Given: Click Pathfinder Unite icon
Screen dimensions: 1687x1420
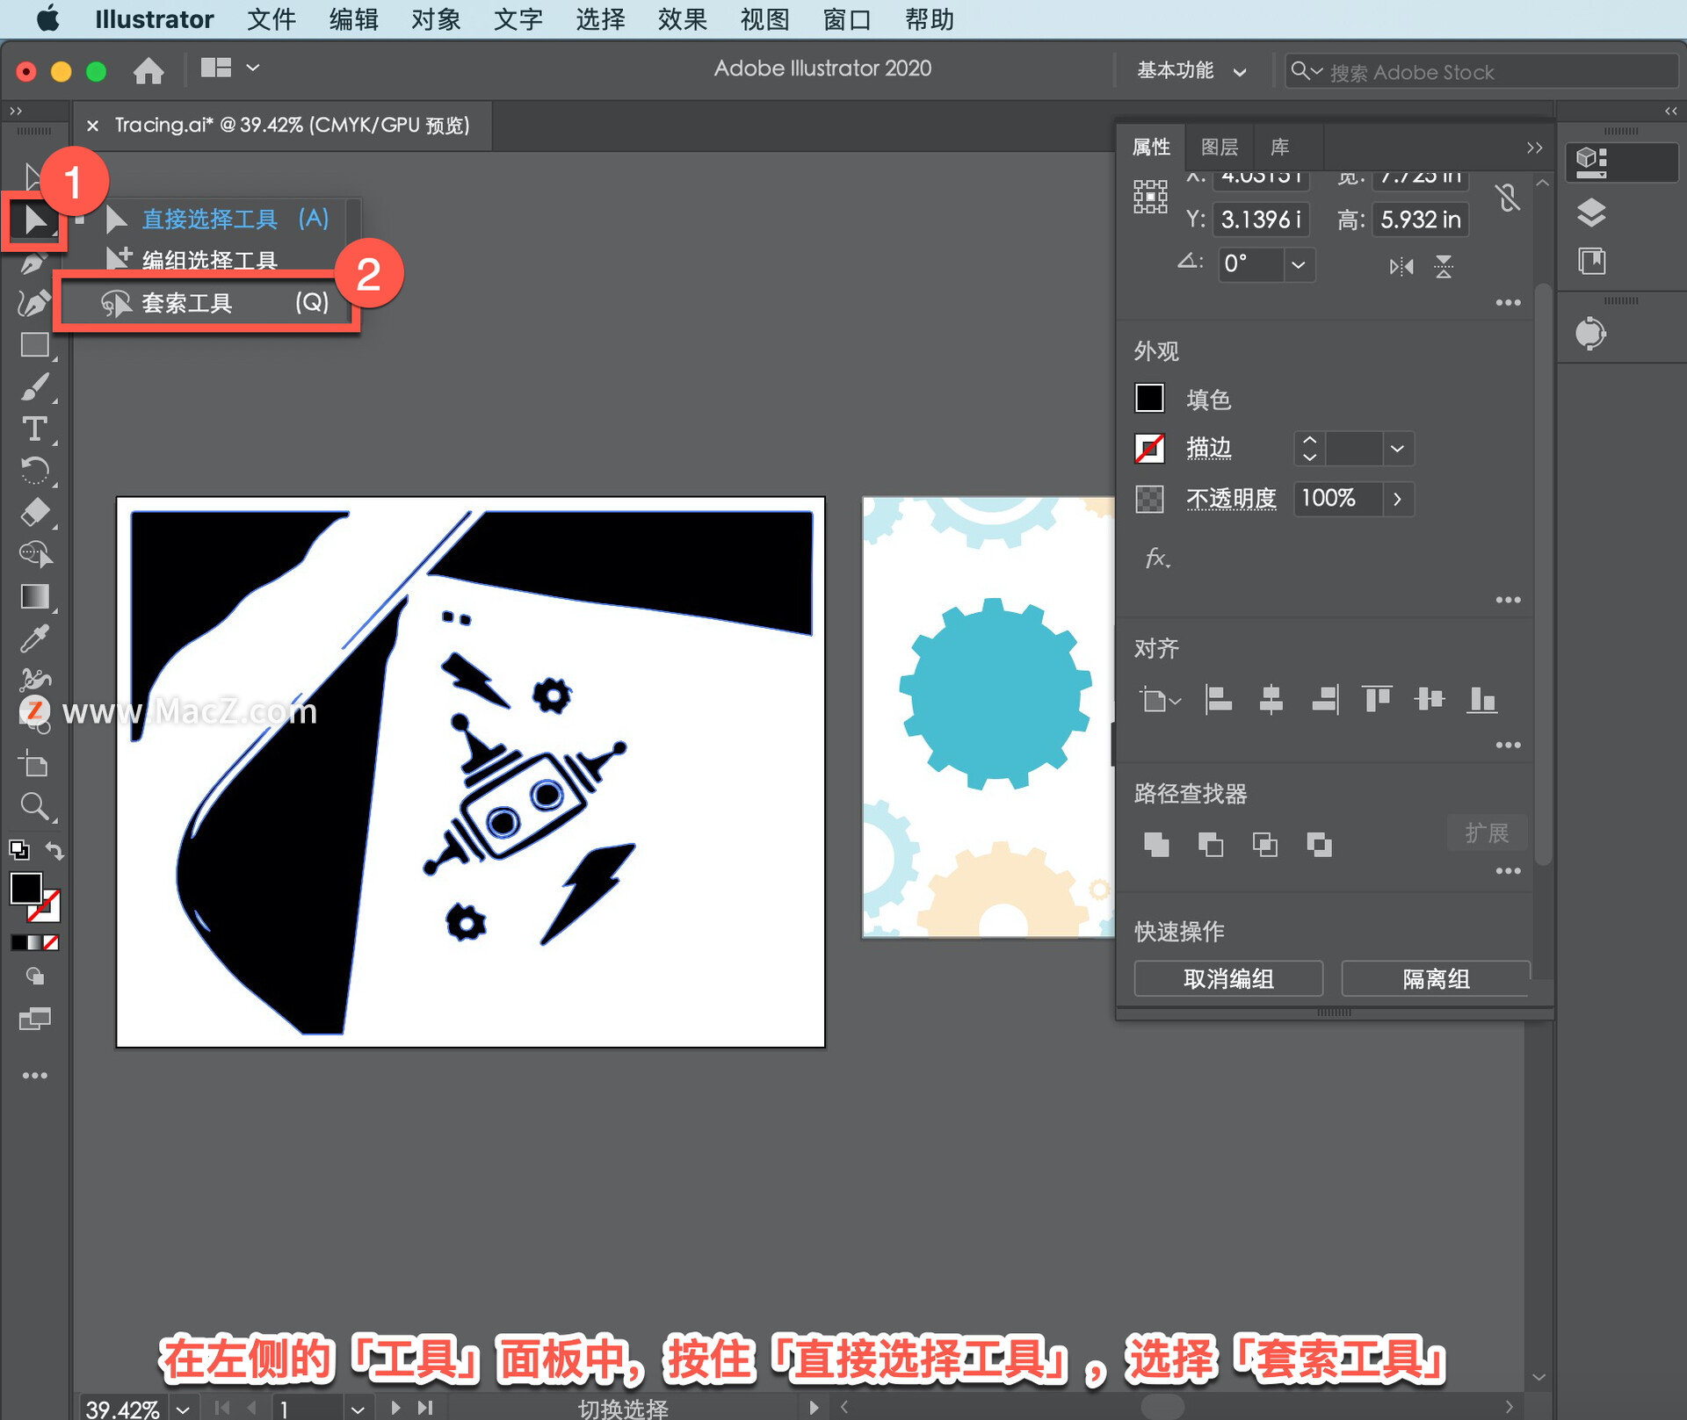Looking at the screenshot, I should [1156, 844].
